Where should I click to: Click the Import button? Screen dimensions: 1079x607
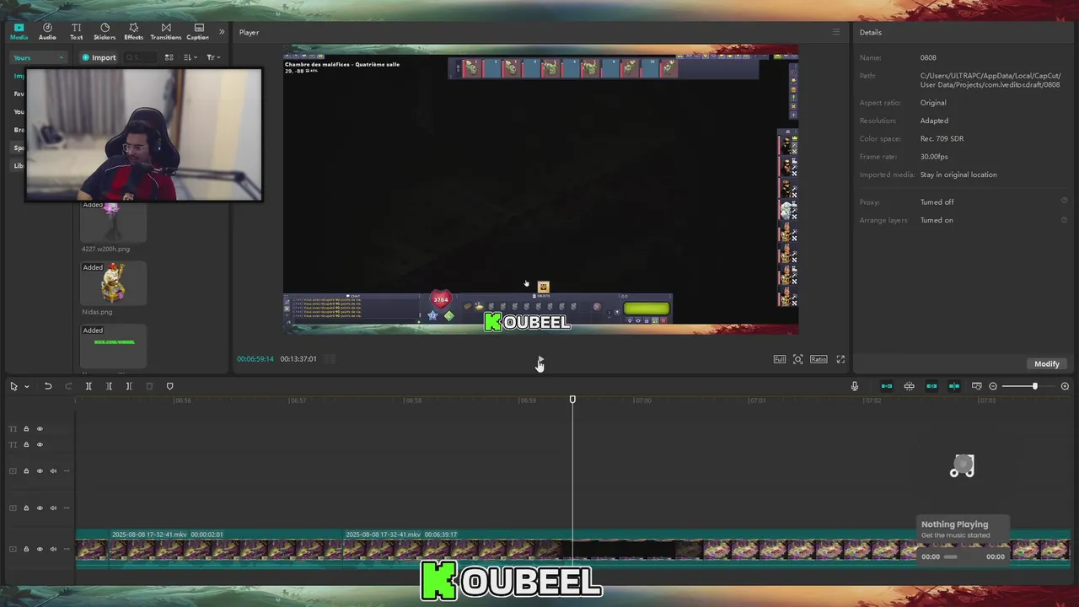point(99,57)
